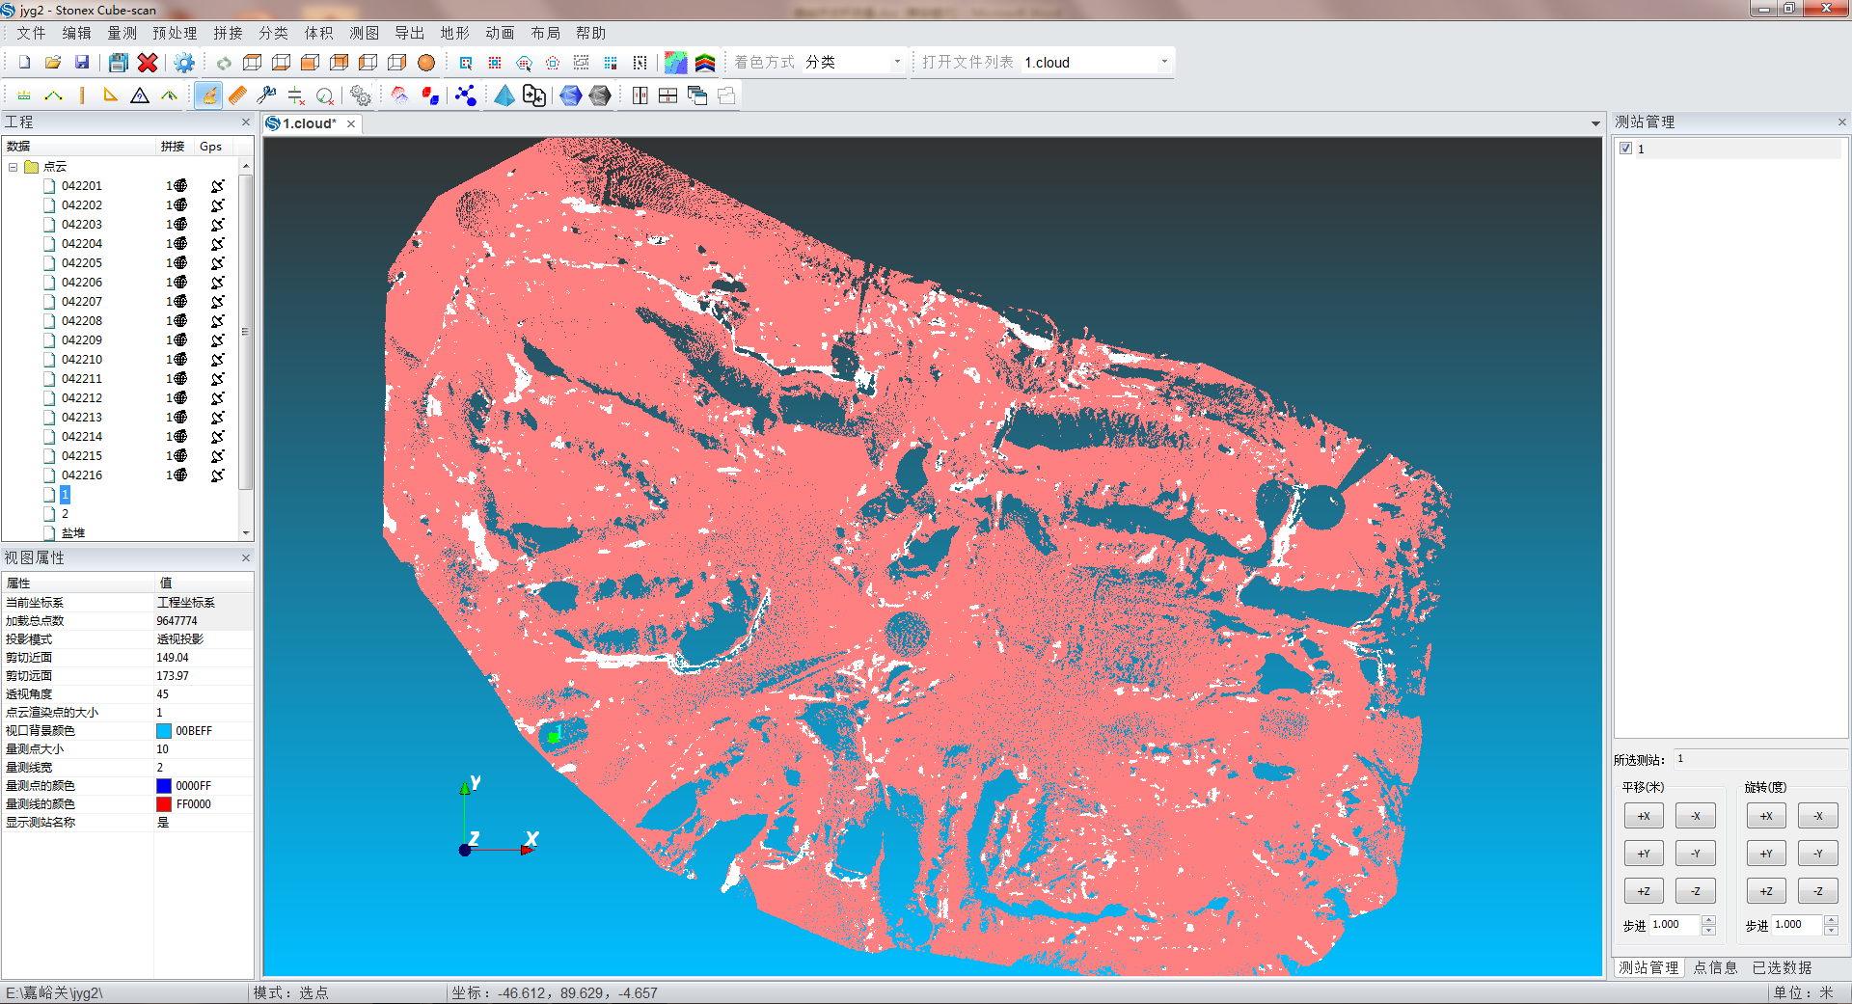Open the 预处理 menu
Image resolution: width=1852 pixels, height=1004 pixels.
coord(174,33)
